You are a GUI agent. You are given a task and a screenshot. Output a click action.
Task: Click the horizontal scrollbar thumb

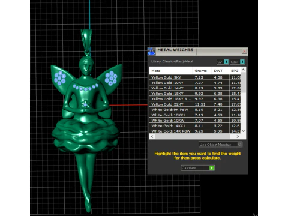point(193,137)
